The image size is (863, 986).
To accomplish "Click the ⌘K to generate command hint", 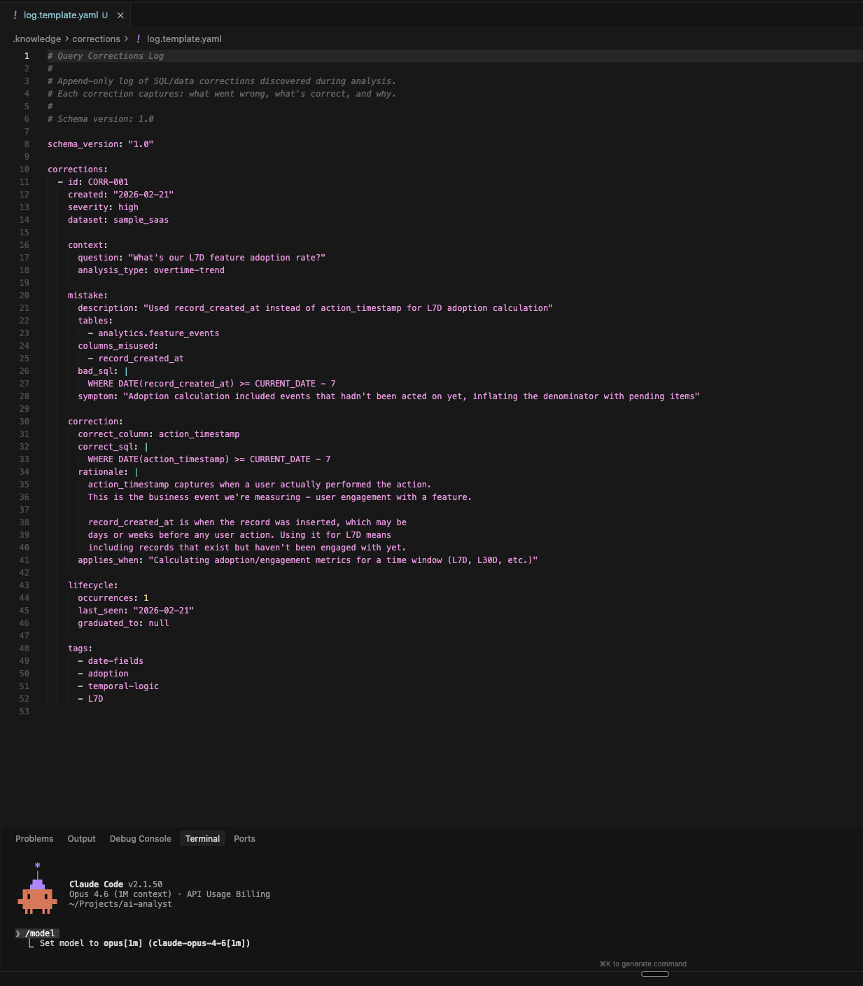I will coord(643,964).
